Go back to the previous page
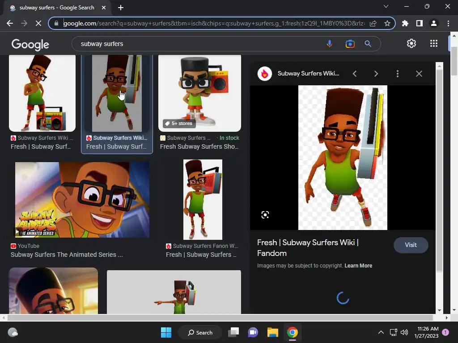Screen dimensions: 458x343 (x=10, y=23)
